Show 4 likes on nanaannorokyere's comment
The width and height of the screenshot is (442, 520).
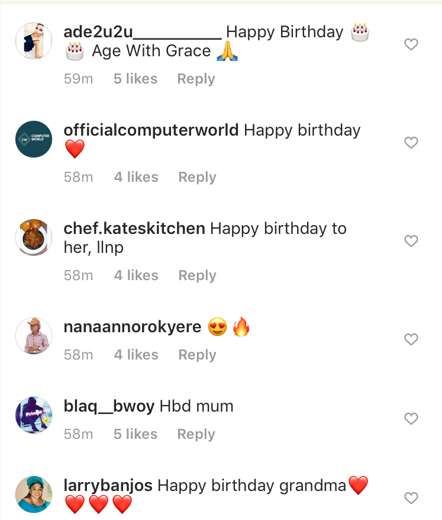(136, 355)
